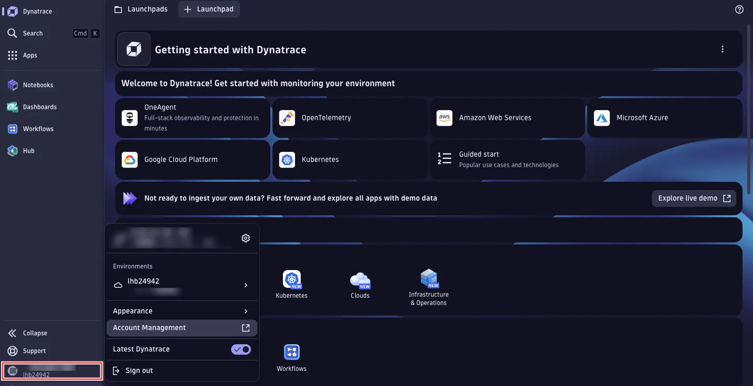Image resolution: width=753 pixels, height=386 pixels.
Task: Open the Guided start tile
Action: click(507, 159)
